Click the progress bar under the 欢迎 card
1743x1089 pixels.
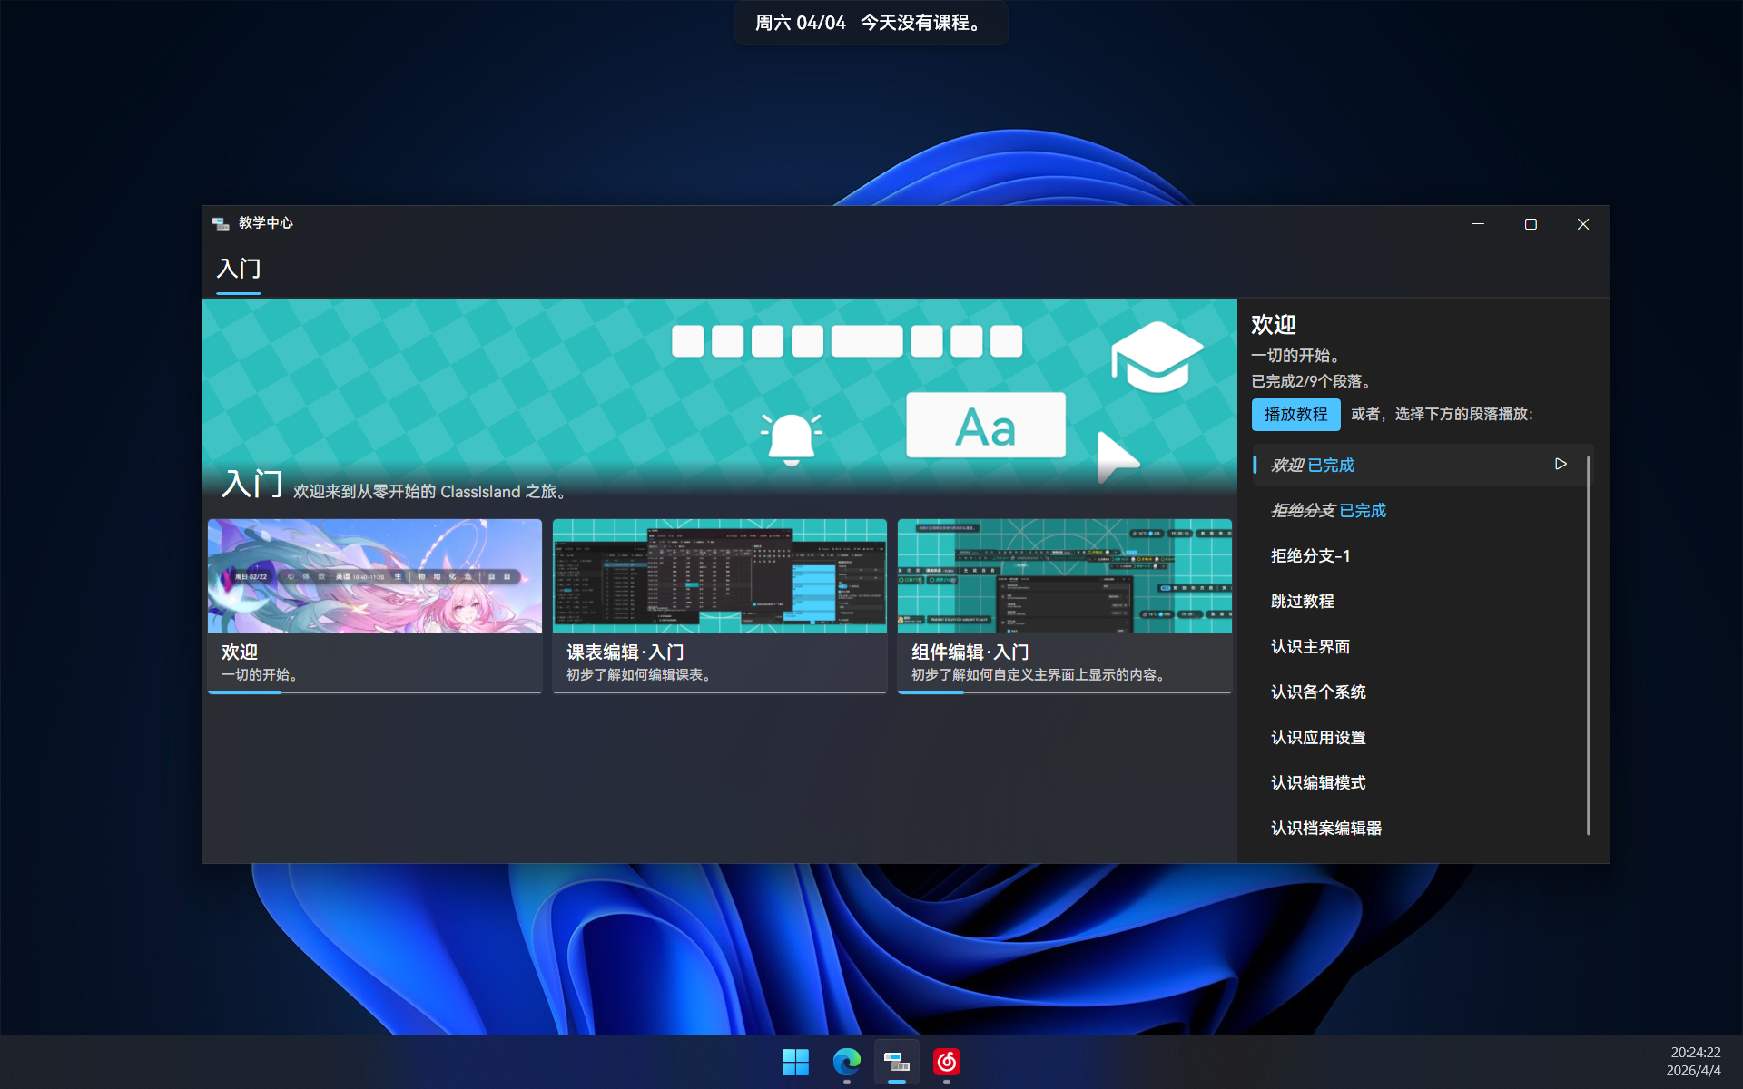point(245,692)
